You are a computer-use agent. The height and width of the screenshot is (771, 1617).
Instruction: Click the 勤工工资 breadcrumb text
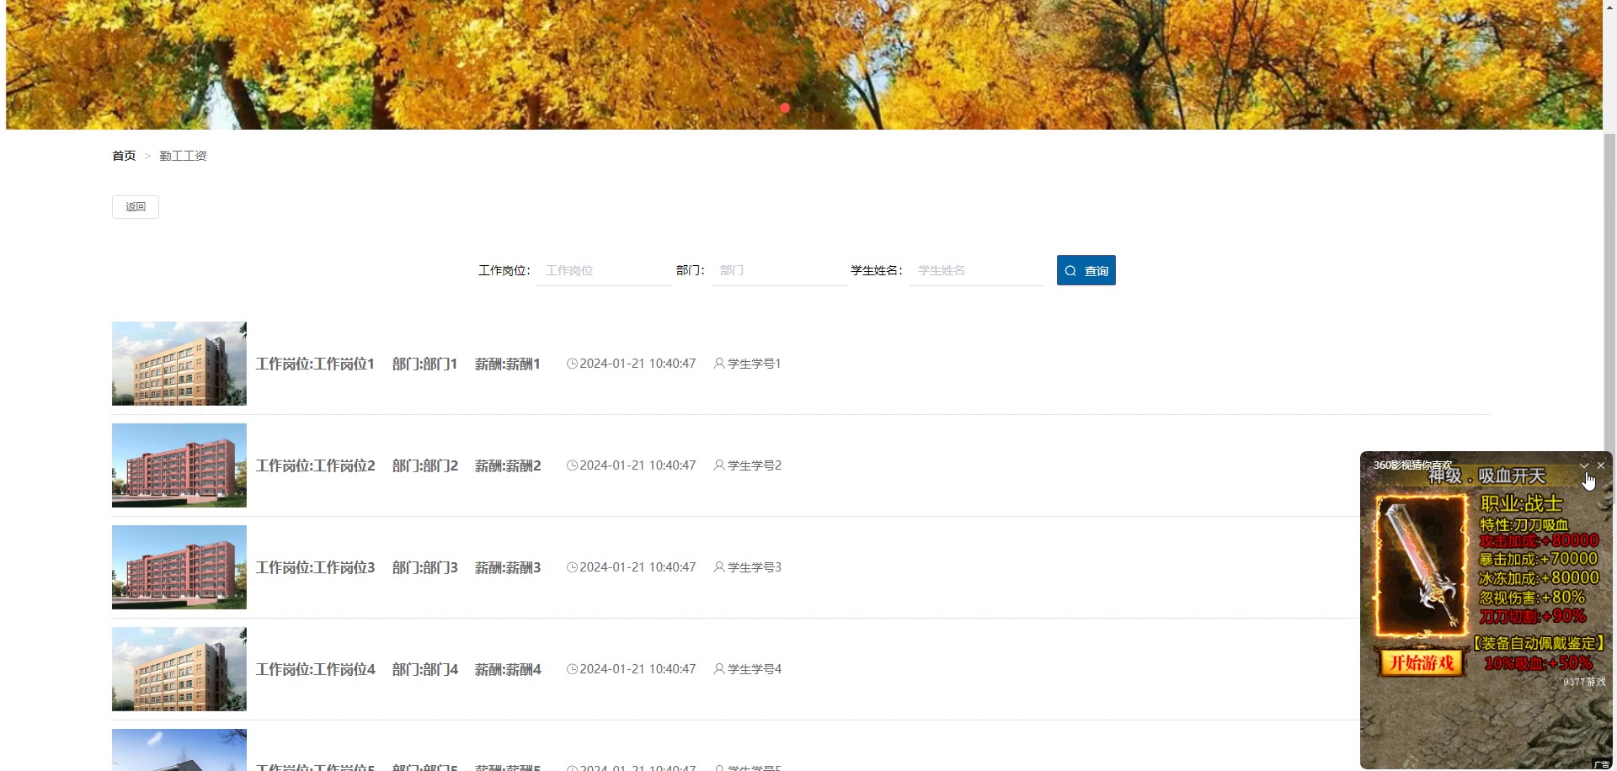(x=183, y=156)
